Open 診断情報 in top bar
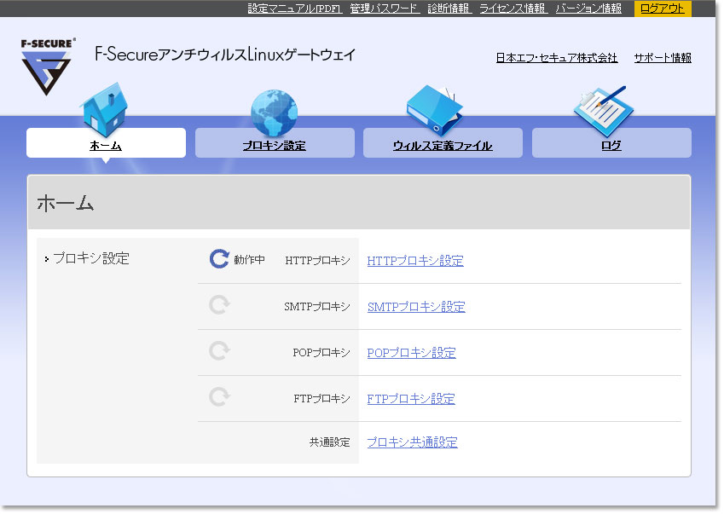The height and width of the screenshot is (514, 724). (x=449, y=9)
